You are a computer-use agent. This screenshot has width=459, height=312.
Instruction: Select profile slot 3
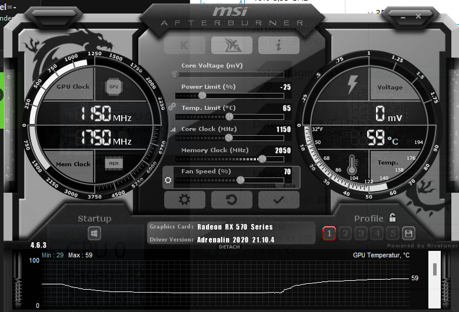[x=361, y=233]
